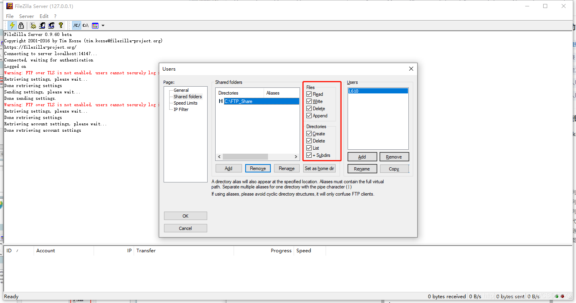Open the Server menu
Image resolution: width=576 pixels, height=303 pixels.
[26, 16]
